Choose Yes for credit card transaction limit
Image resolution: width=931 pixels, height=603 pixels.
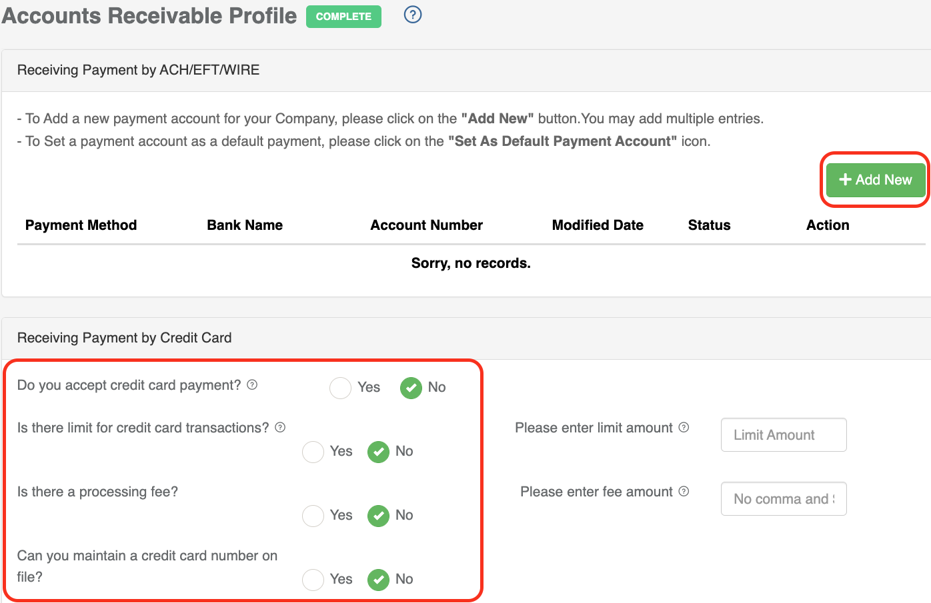click(x=313, y=452)
